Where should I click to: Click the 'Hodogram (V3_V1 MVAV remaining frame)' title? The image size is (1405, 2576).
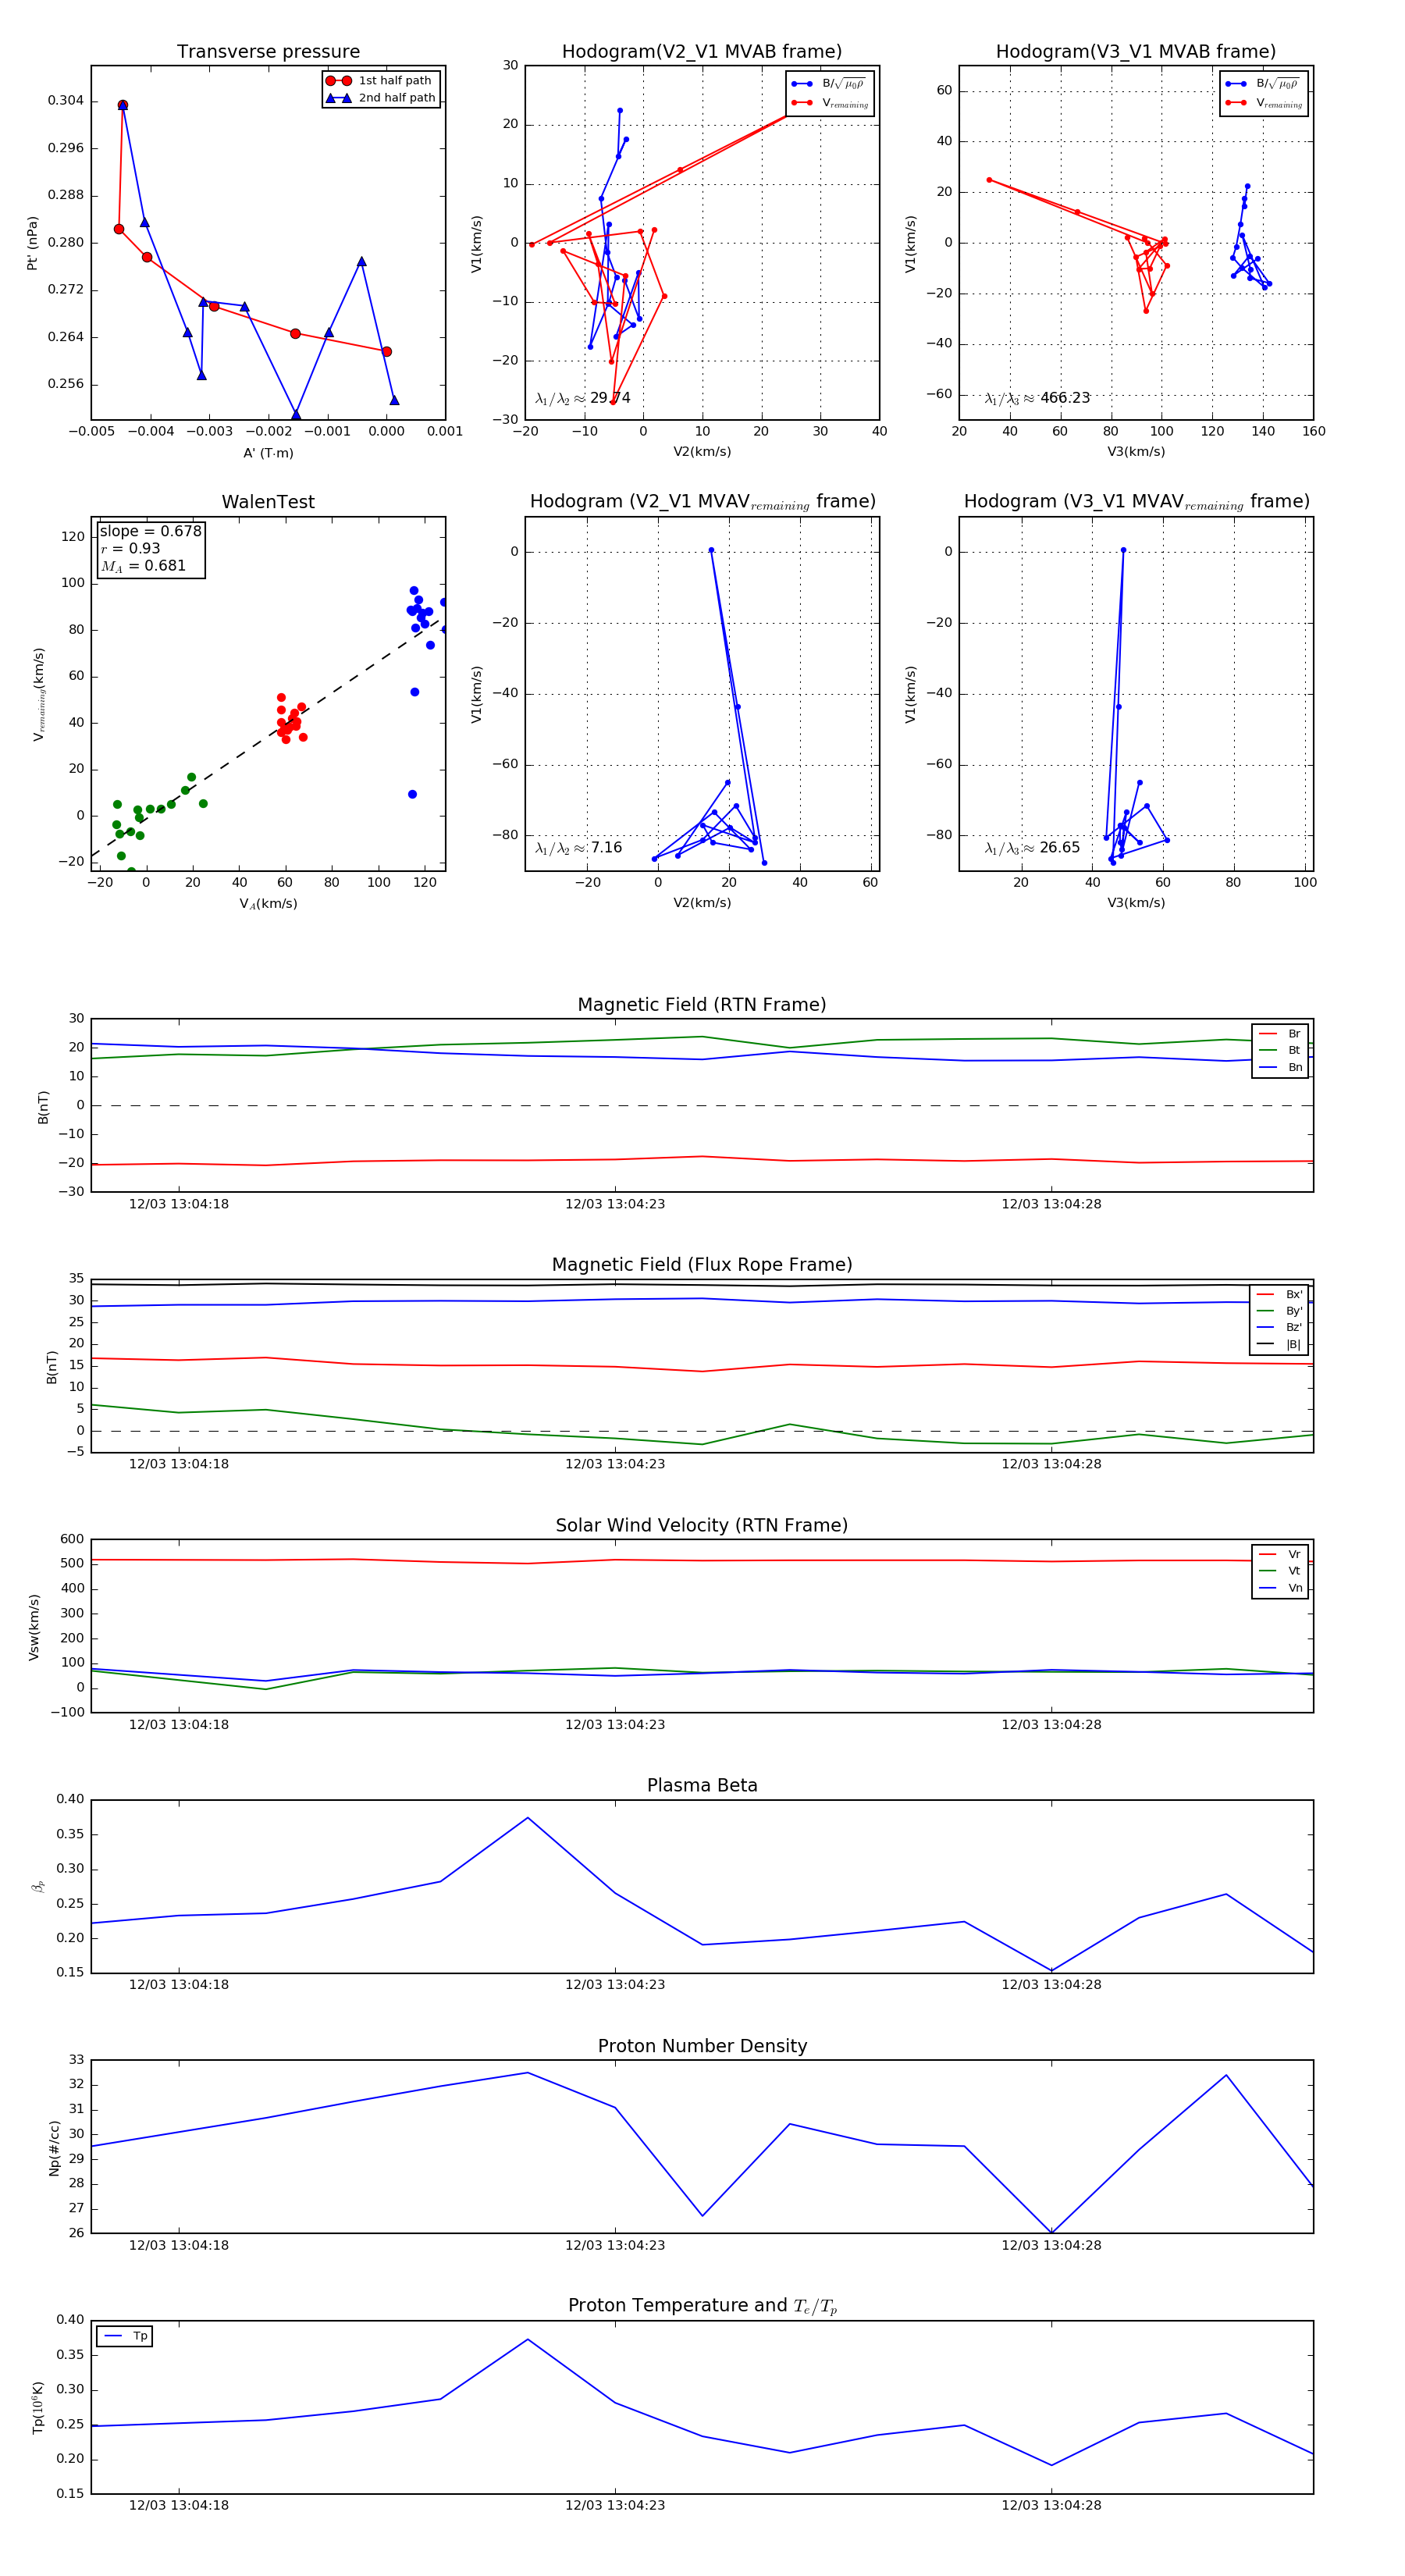(1136, 502)
